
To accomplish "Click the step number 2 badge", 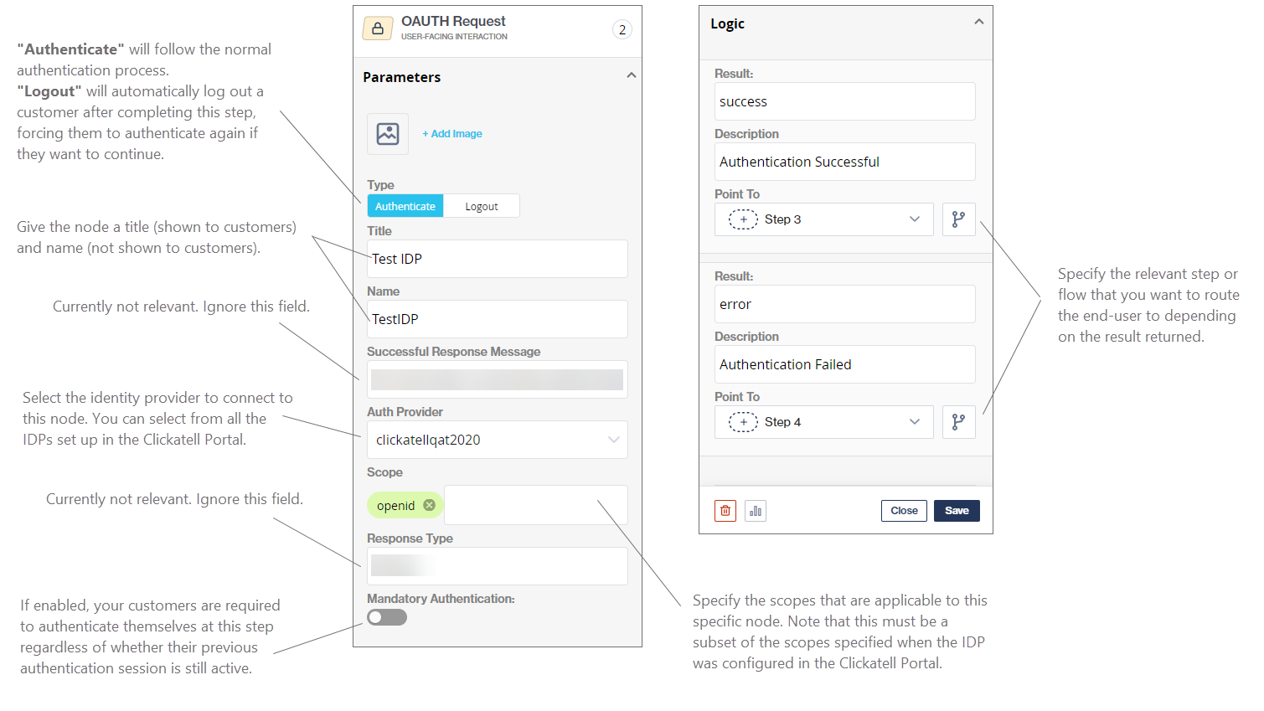I will click(622, 30).
